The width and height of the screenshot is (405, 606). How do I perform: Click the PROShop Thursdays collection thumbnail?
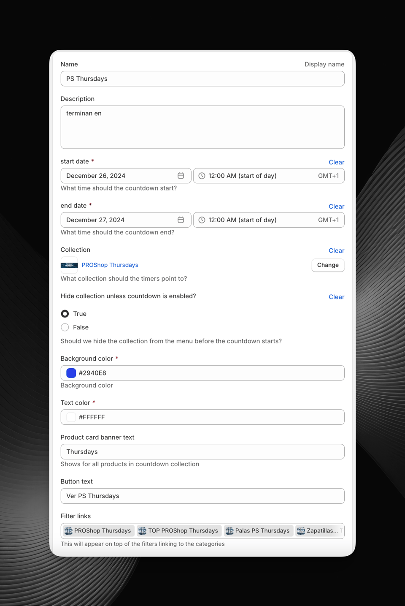point(69,265)
